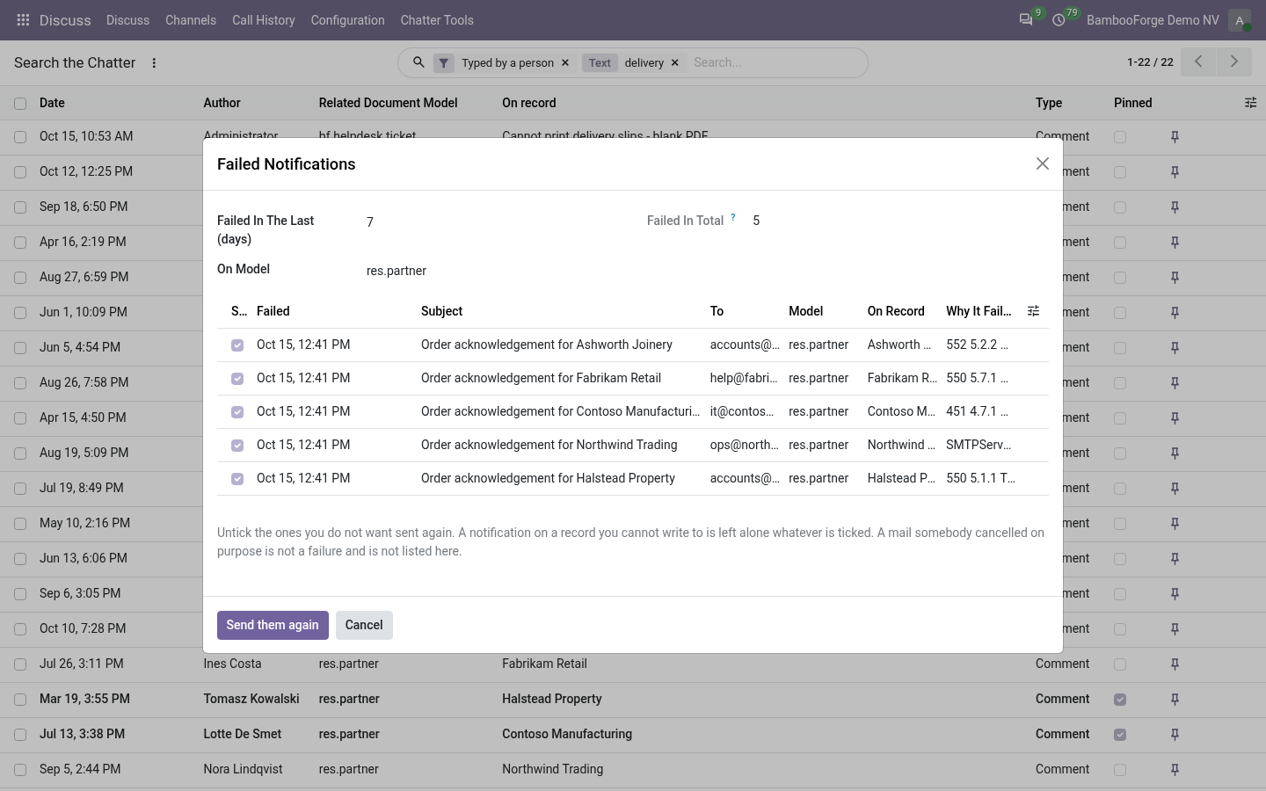Screen dimensions: 1266x791
Task: Open the Call History menu
Action: [264, 20]
